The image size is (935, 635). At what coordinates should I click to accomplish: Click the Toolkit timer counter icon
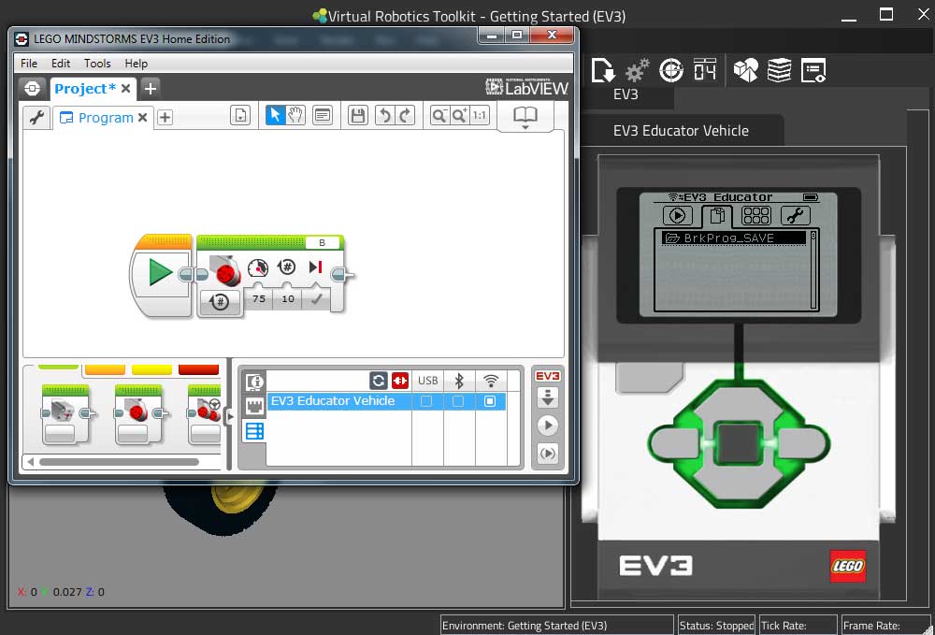pos(705,70)
